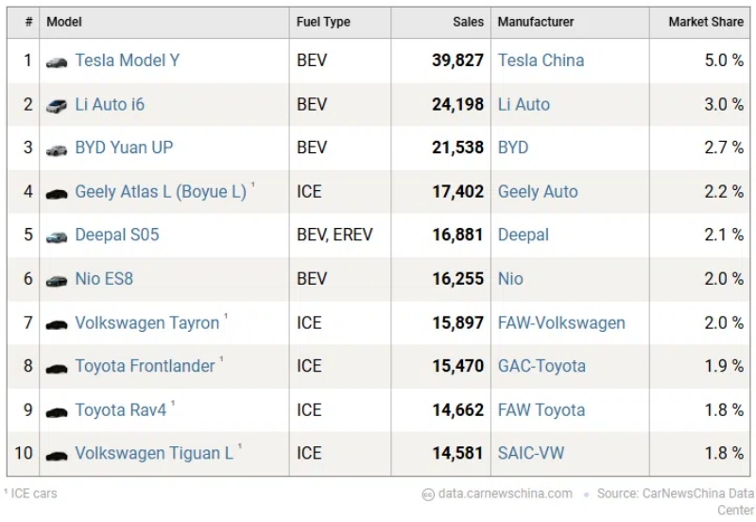The height and width of the screenshot is (522, 756).
Task: Follow the Tesla China manufacturer link
Action: (541, 61)
